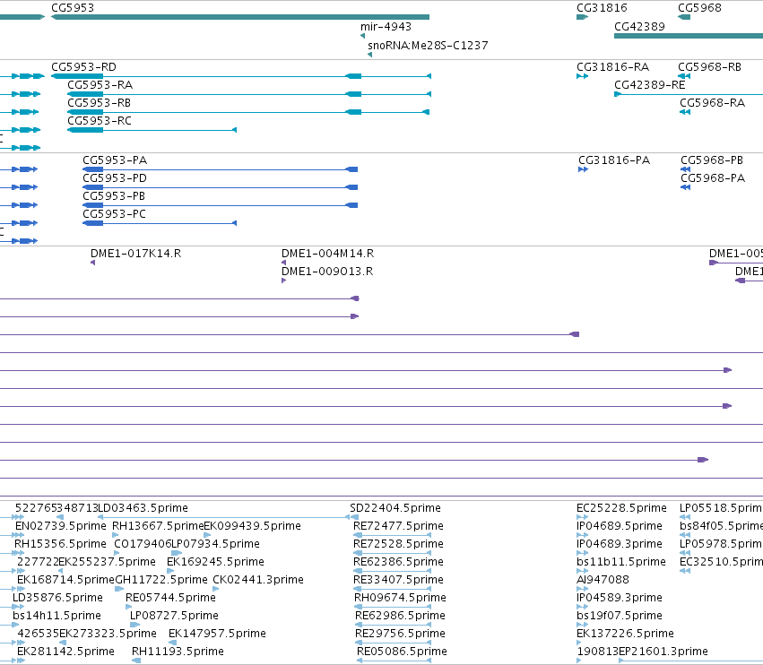The width and height of the screenshot is (763, 665).
Task: Select EST EK281142.5prime
Action: pos(65,652)
